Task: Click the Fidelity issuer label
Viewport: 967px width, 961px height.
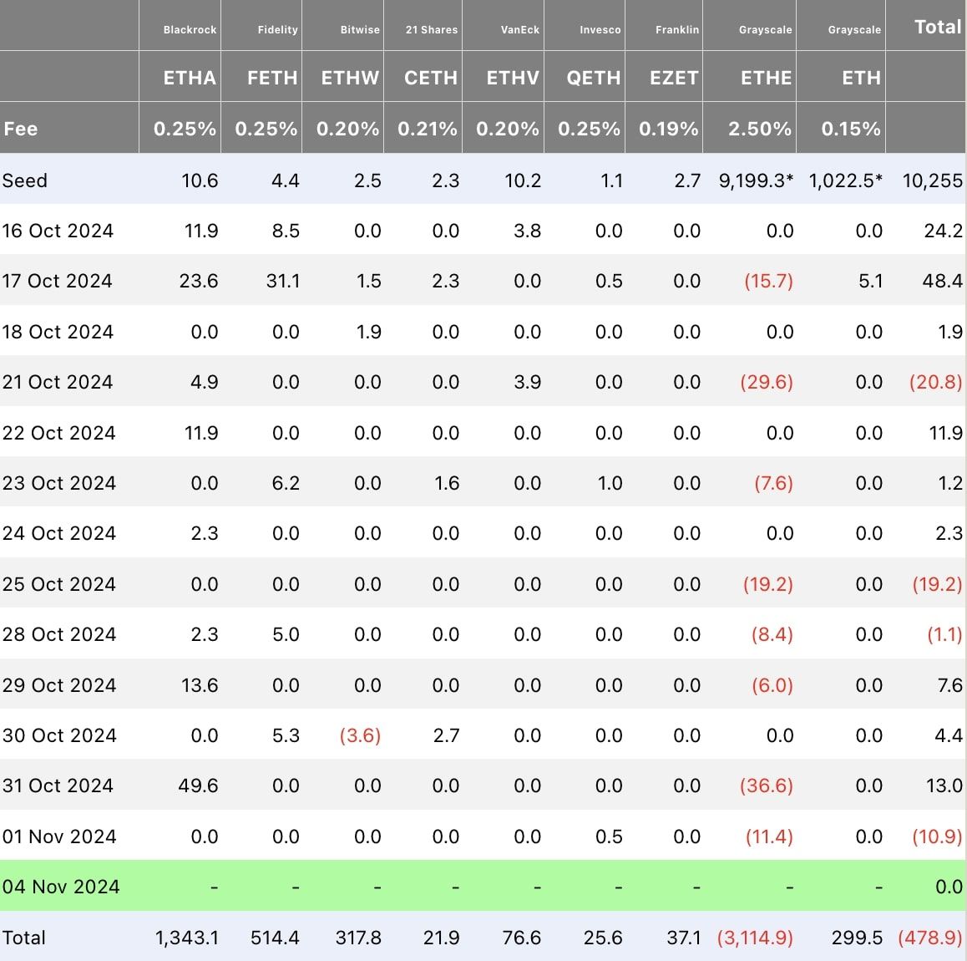Action: coord(277,29)
